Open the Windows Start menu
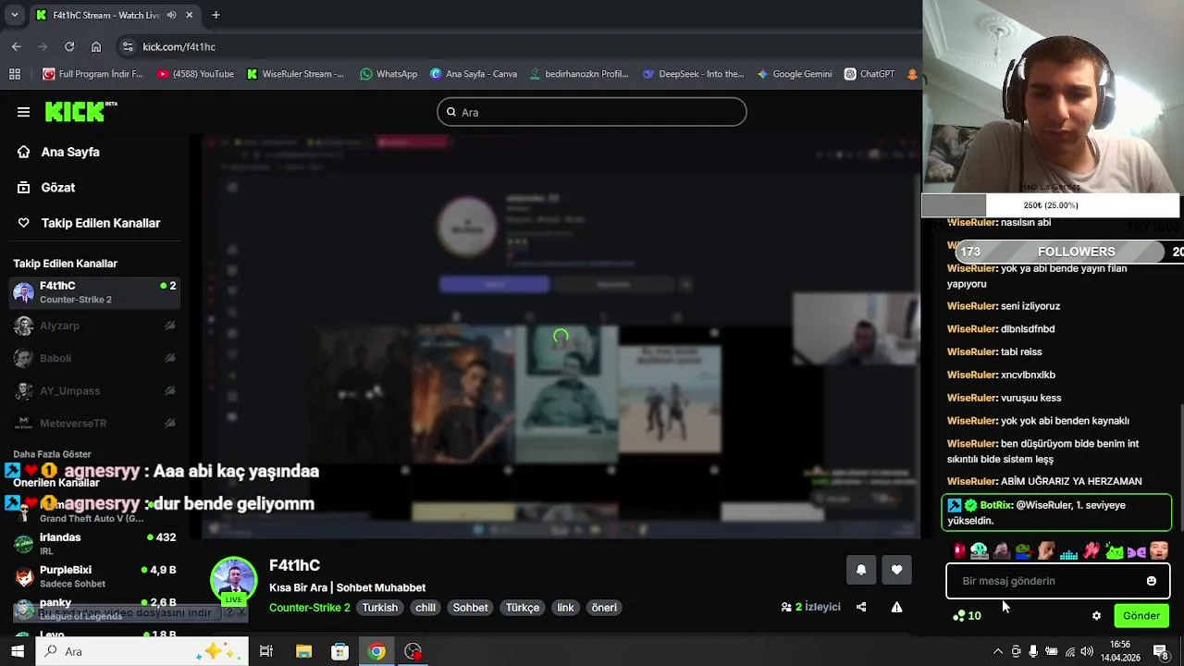This screenshot has height=666, width=1184. point(18,651)
